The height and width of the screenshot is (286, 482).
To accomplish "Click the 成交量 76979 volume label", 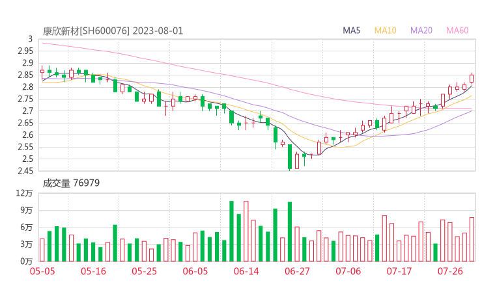I will [71, 183].
